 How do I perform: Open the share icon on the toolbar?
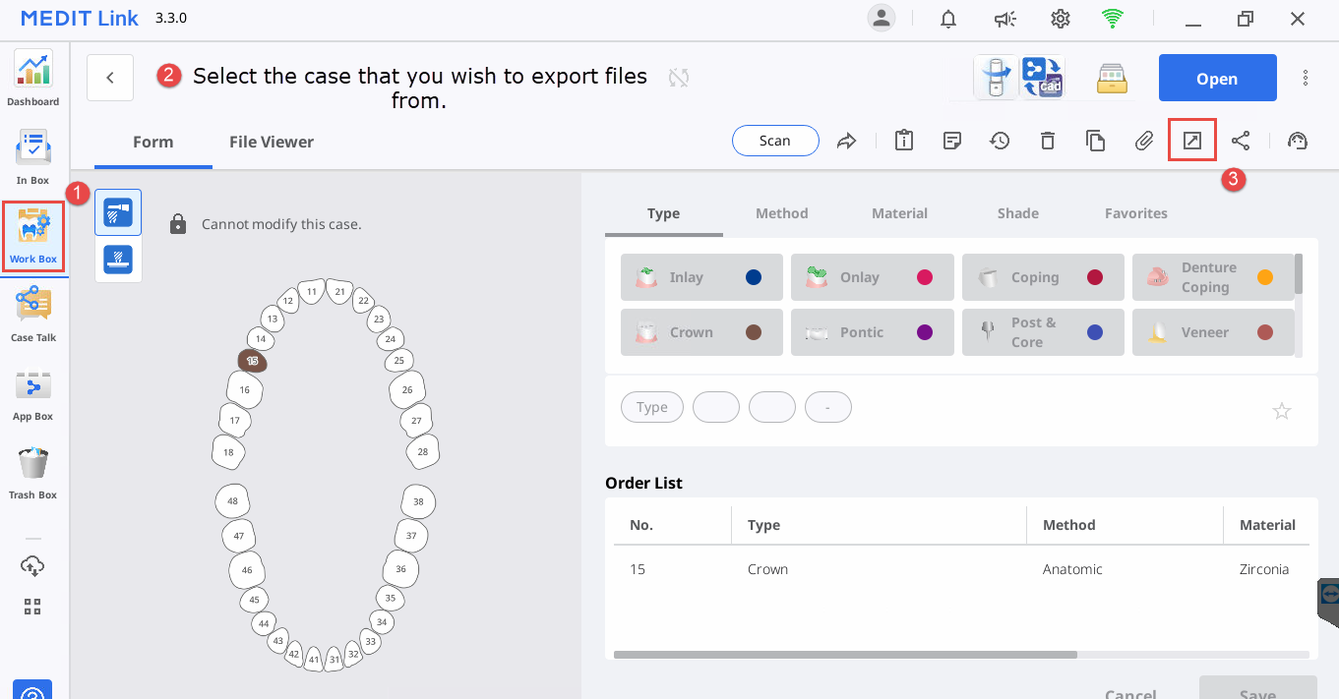1241,141
